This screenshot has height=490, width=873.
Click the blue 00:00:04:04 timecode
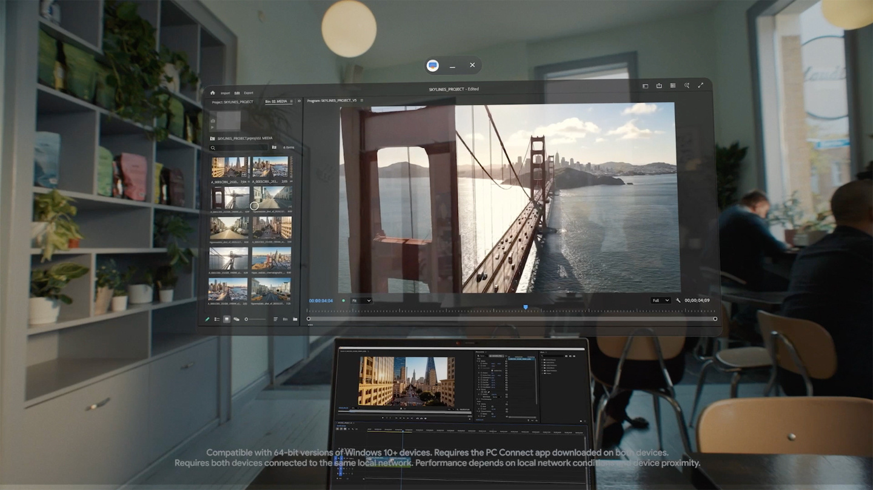click(321, 301)
